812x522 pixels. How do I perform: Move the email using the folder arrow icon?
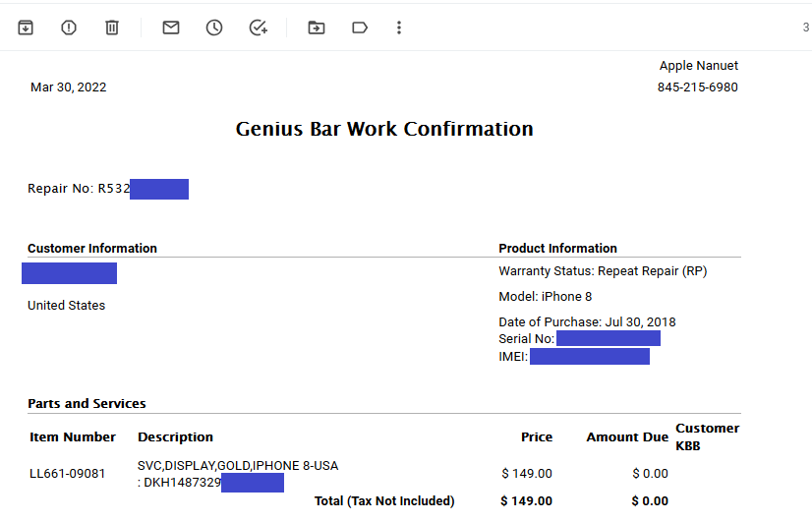click(317, 28)
